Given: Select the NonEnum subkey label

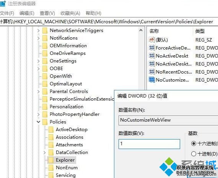Looking at the screenshot, I should pos(67,168).
